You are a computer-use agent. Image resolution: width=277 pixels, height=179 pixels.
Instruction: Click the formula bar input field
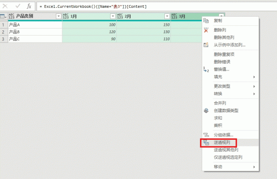(157, 6)
